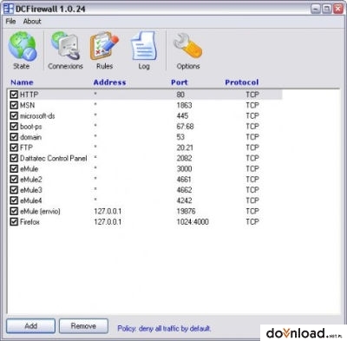This screenshot has height=341, width=347.
Task: Open the Connexions toolbar icon
Action: 65,46
